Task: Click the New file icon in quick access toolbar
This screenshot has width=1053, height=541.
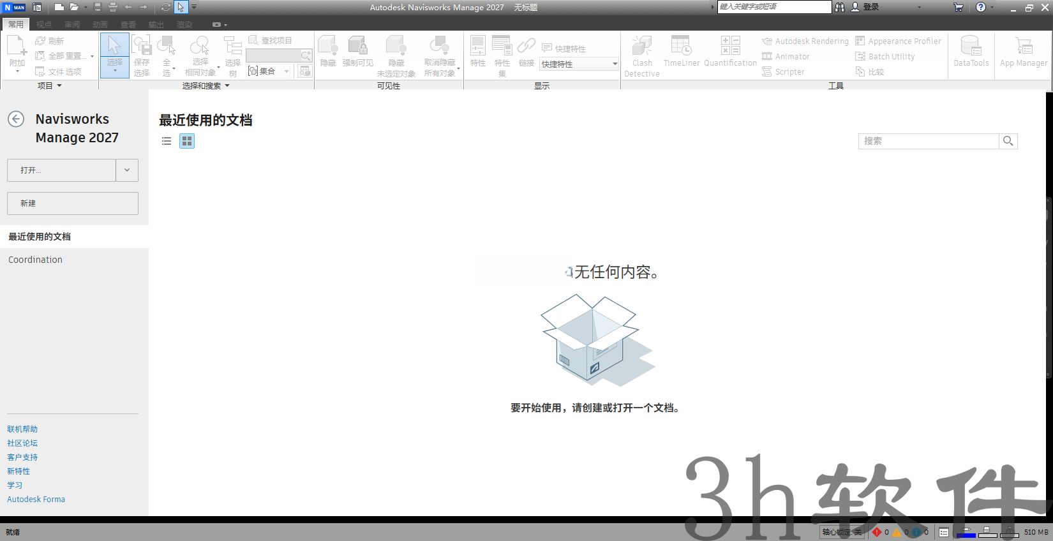Action: pos(59,7)
